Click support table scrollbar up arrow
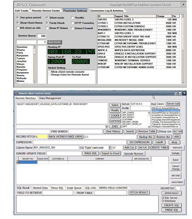192x219 pixels. (183, 16)
